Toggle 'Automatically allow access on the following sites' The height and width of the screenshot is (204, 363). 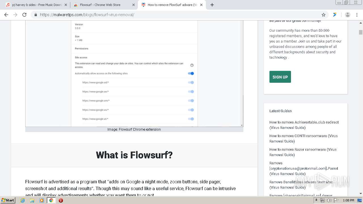click(191, 73)
